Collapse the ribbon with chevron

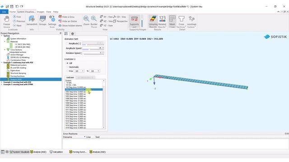coord(278,12)
